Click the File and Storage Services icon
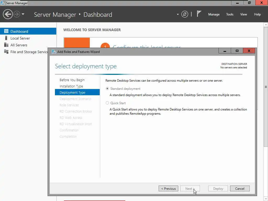268x201 pixels. [6, 52]
